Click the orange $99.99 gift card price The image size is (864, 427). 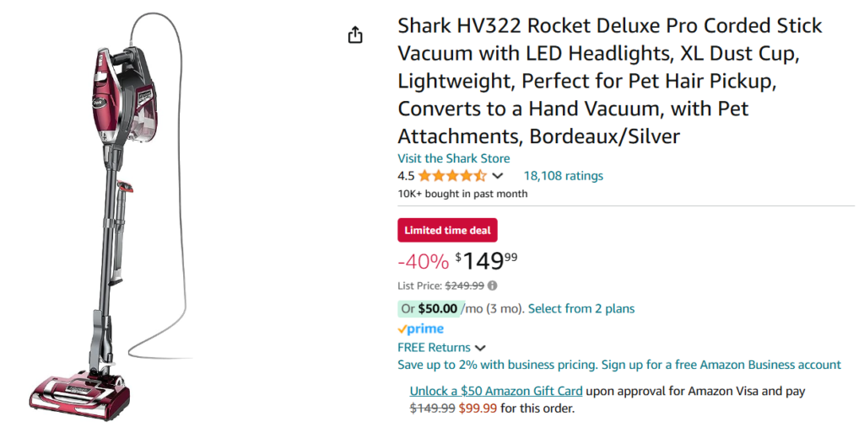pyautogui.click(x=478, y=408)
